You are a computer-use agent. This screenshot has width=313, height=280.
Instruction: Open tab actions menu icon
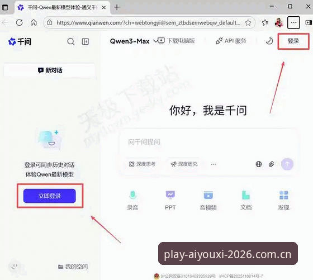point(5,7)
